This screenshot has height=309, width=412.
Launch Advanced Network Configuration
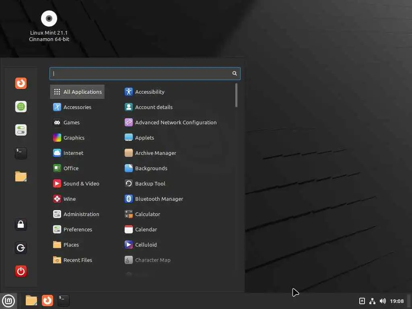click(x=171, y=122)
